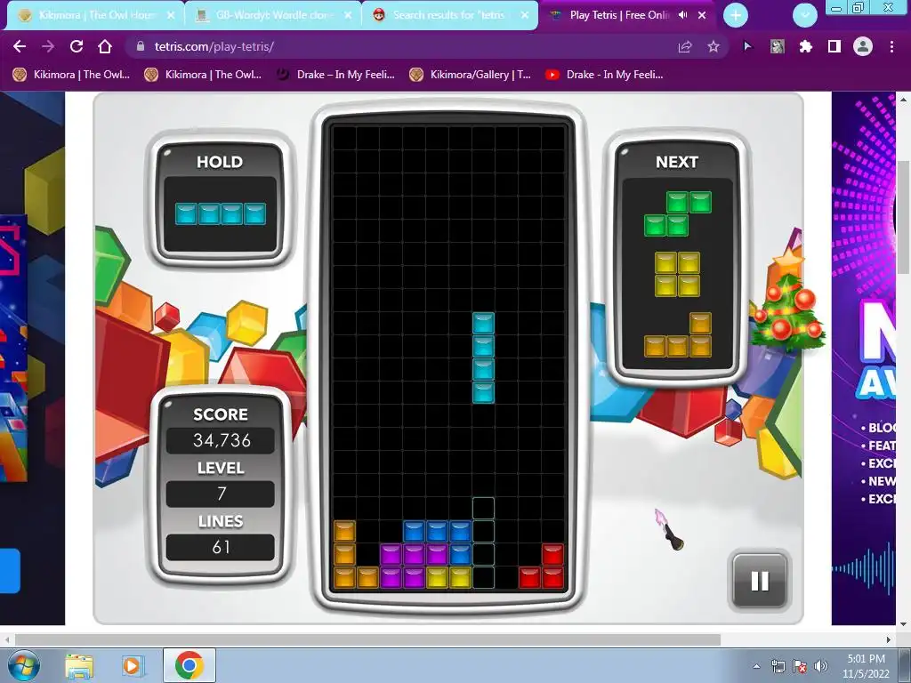Click the pixel-art extension icon in toolbar
911x683 pixels.
777,46
